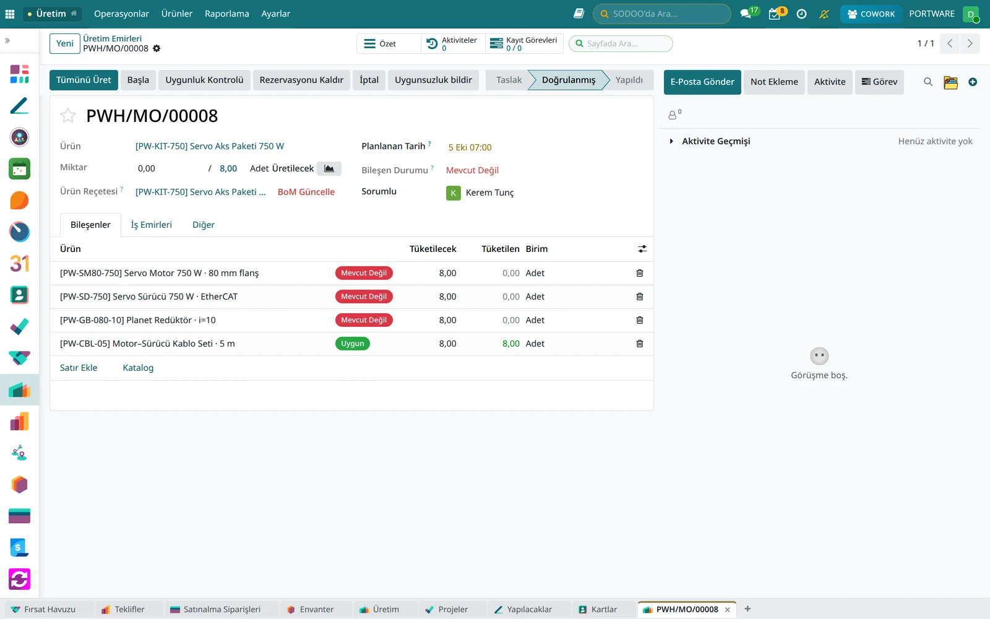Show the followers icon with count 0

click(674, 115)
